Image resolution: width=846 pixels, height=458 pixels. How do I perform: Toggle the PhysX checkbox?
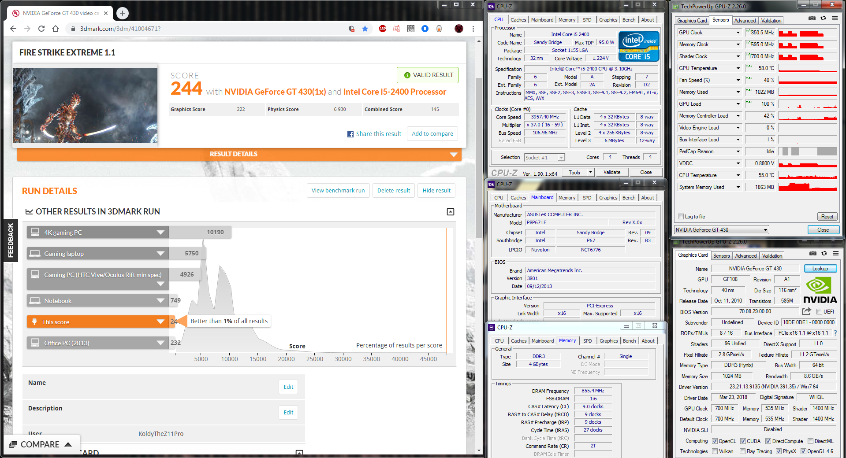click(x=779, y=451)
